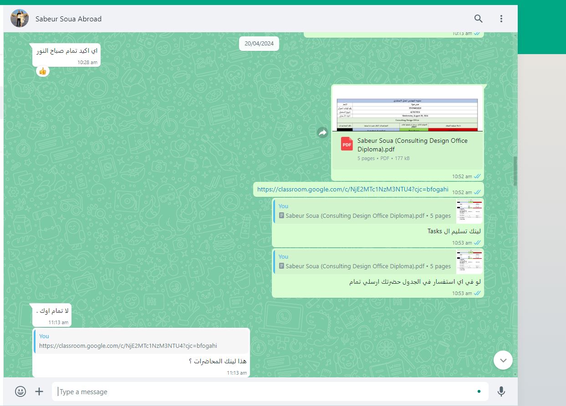Open Sabeur Soua Abroad profile picture
The image size is (566, 406).
20,19
